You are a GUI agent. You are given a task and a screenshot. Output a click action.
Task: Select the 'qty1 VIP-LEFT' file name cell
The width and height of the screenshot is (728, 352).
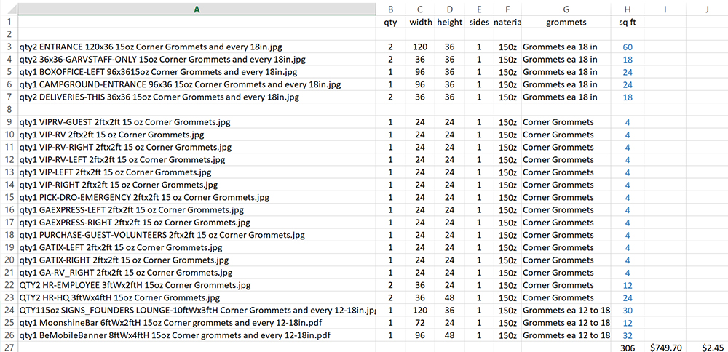coord(197,172)
